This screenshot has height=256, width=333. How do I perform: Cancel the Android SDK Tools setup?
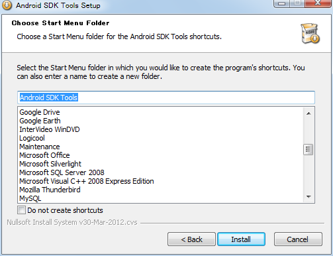click(298, 239)
